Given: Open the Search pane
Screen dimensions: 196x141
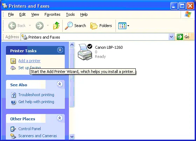Looking at the screenshot, I should 75,26.
